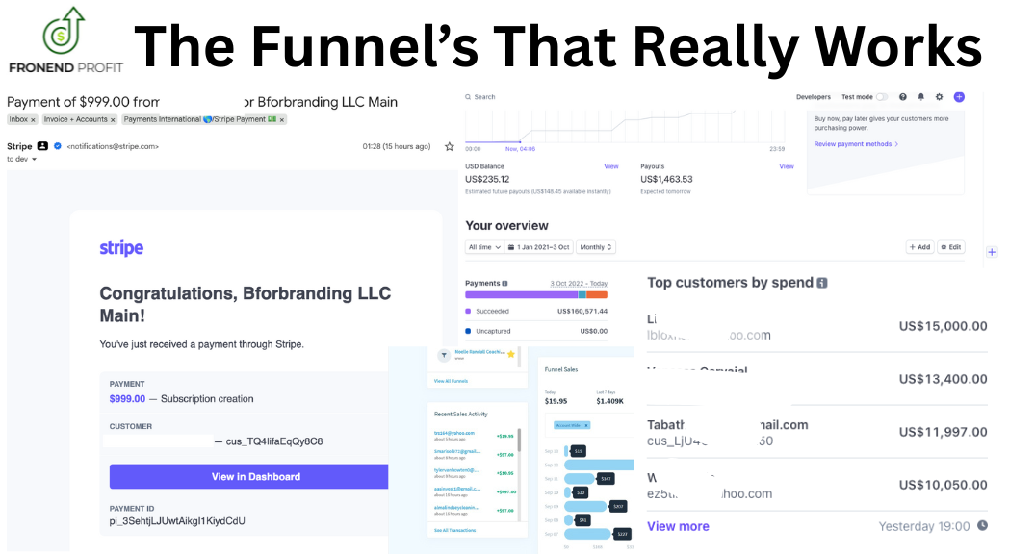Click the US$15,000.00 customer amount
The image size is (1009, 554).
point(943,326)
